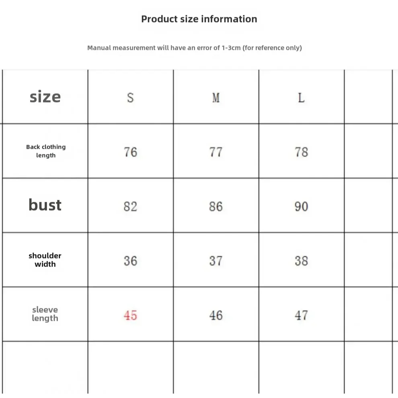Click the M size column header
Viewport: 398px width, 398px height.
point(216,98)
